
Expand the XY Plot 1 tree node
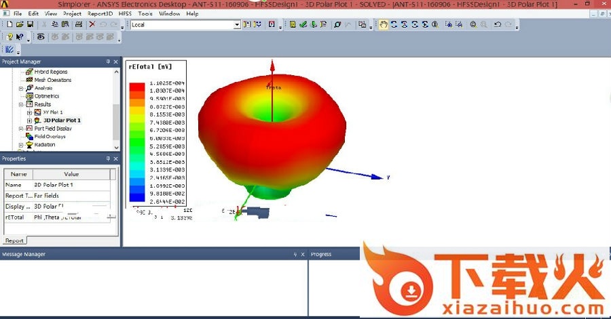click(x=29, y=112)
